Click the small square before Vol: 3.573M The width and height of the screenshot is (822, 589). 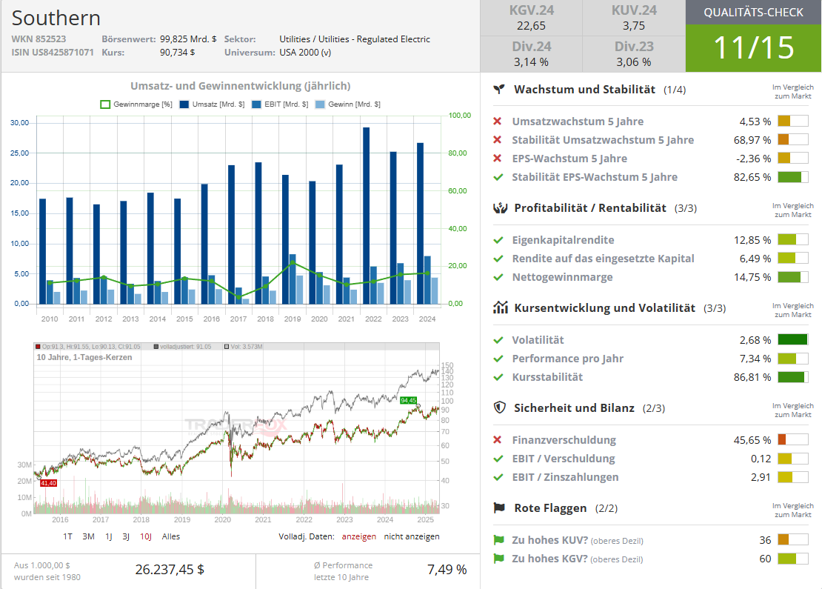pyautogui.click(x=227, y=347)
